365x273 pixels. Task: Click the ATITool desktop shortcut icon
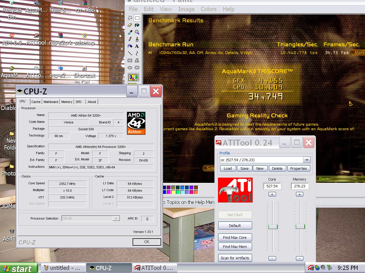[36, 40]
